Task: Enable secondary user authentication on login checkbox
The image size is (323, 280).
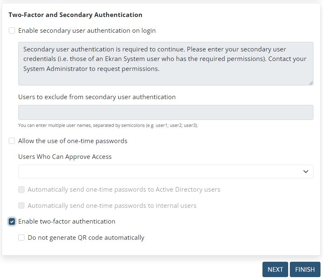Action: (x=12, y=31)
